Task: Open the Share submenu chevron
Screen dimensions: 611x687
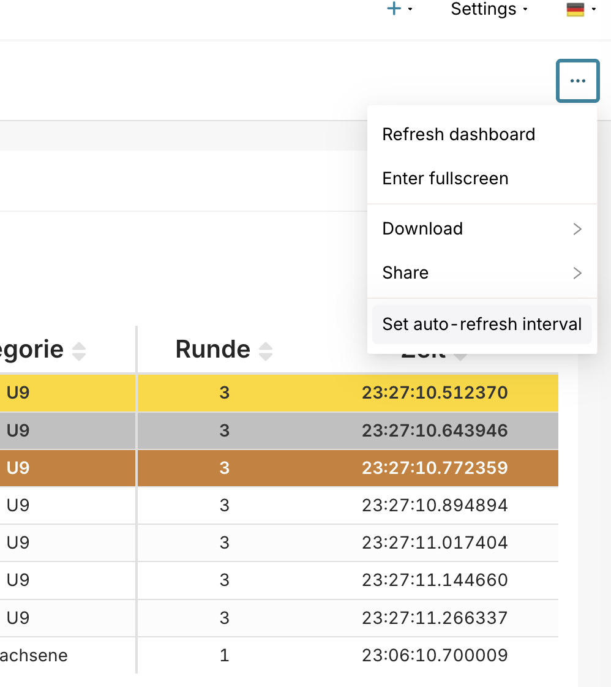Action: click(x=576, y=272)
